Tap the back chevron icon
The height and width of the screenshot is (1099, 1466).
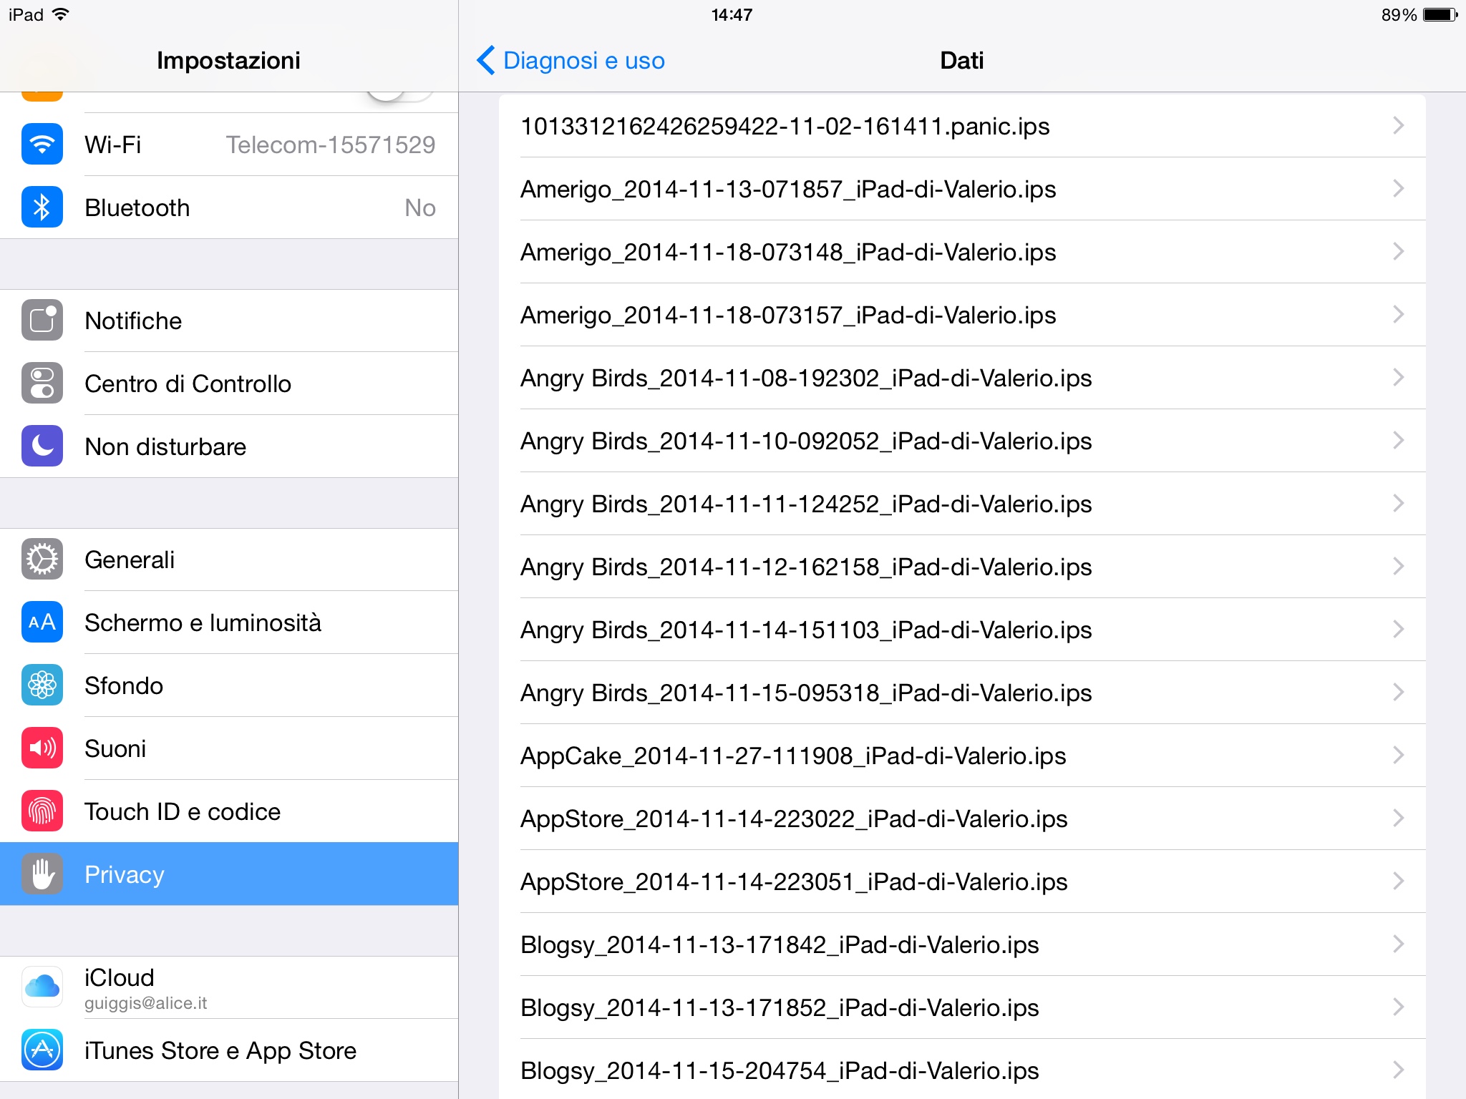(x=486, y=60)
